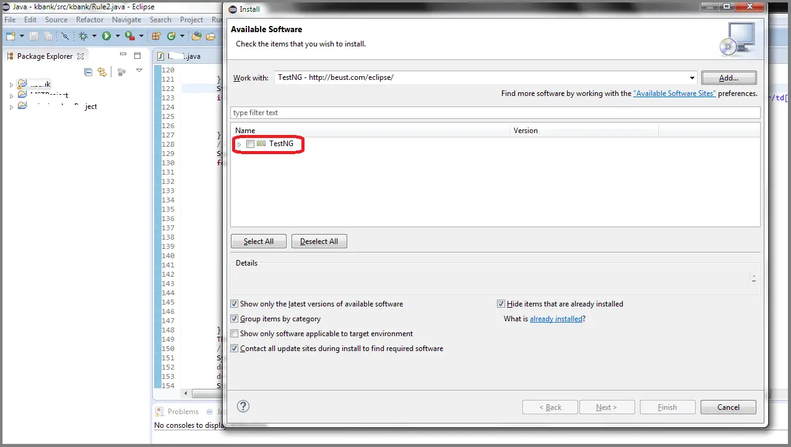Focus the type filter text box
The height and width of the screenshot is (447, 791).
tap(495, 113)
